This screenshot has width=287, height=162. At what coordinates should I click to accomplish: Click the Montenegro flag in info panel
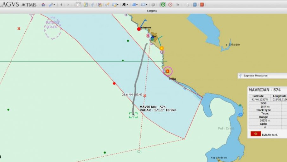coord(256,134)
